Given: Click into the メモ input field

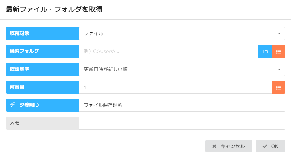Looking at the screenshot, I should coord(182,123).
